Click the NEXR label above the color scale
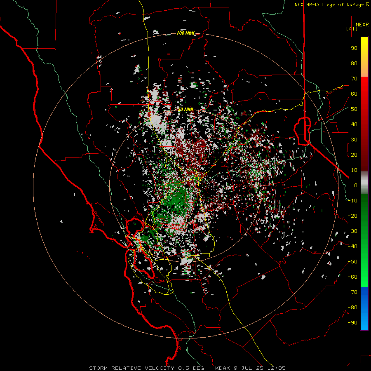 [x=362, y=25]
